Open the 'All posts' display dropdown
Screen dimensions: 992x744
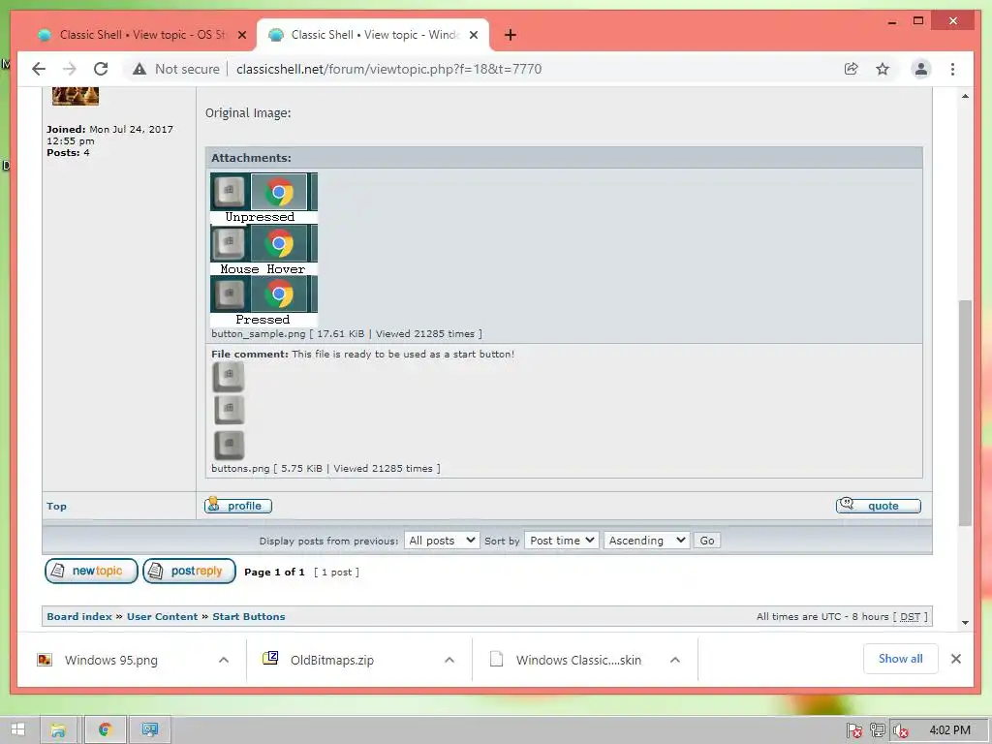coord(442,541)
